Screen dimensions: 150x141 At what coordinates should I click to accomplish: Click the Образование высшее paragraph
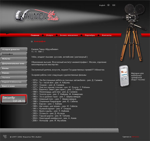69,63
